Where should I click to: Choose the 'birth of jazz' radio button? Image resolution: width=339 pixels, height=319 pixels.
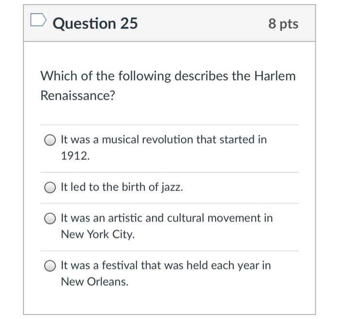click(50, 188)
